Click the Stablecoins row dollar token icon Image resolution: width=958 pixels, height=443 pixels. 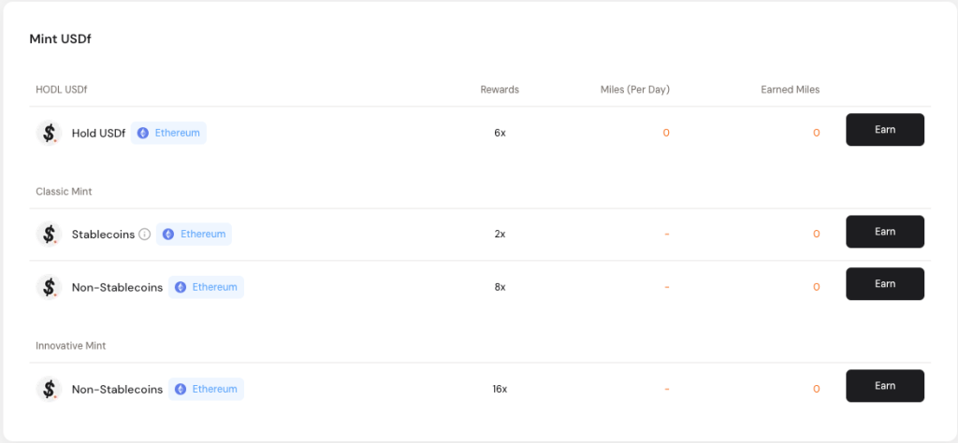coord(49,234)
